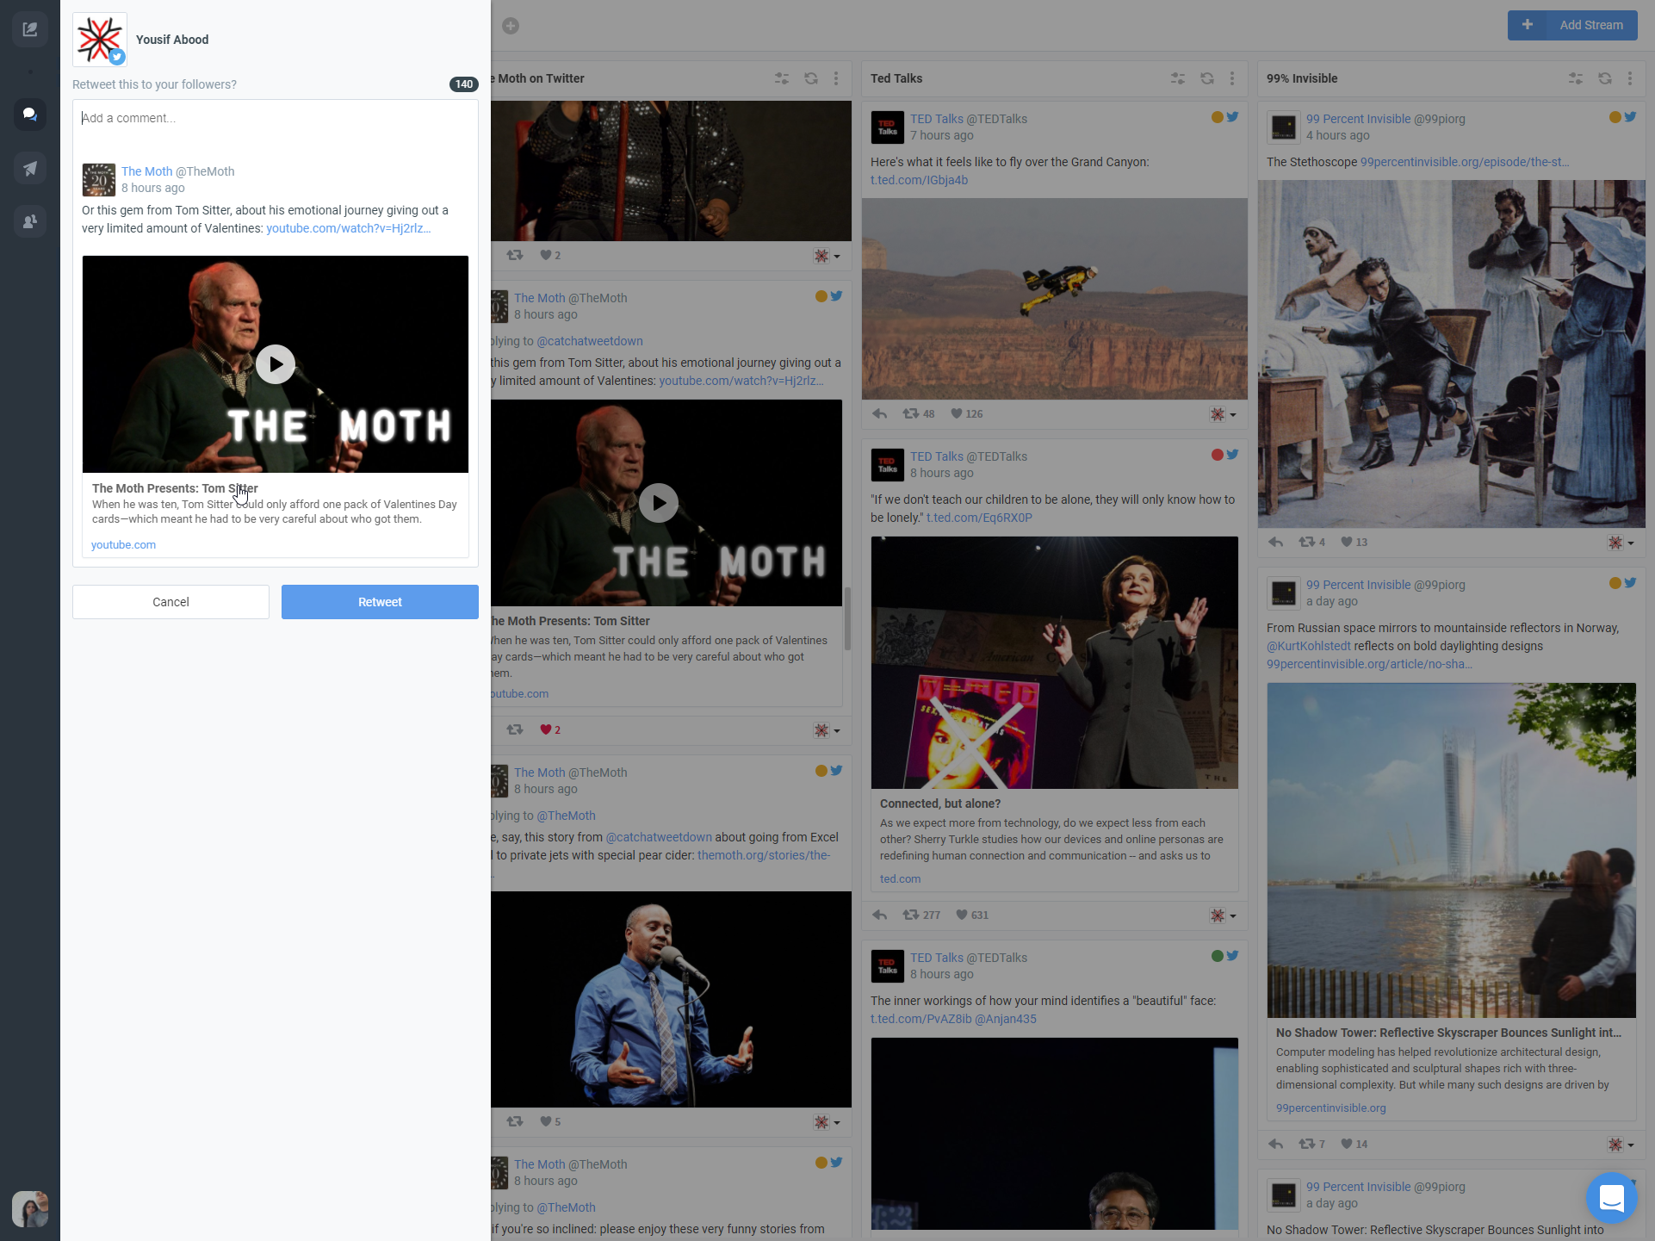Like the Grand Canyon TED tweet
The image size is (1655, 1241).
[x=957, y=414]
